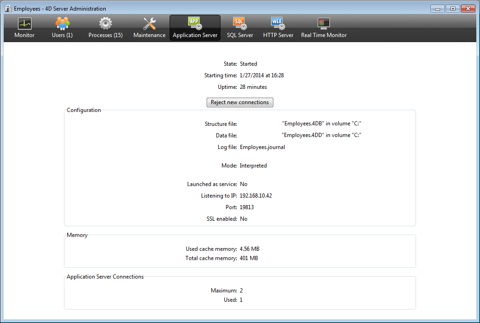Image resolution: width=480 pixels, height=323 pixels.
Task: Open the Maintenance wrench icon
Action: coord(149,24)
